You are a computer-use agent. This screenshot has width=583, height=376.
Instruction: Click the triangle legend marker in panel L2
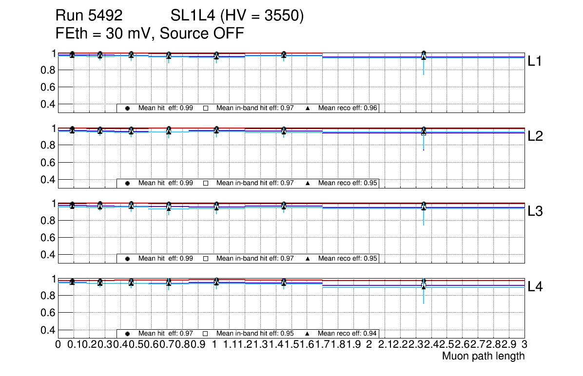coord(308,183)
